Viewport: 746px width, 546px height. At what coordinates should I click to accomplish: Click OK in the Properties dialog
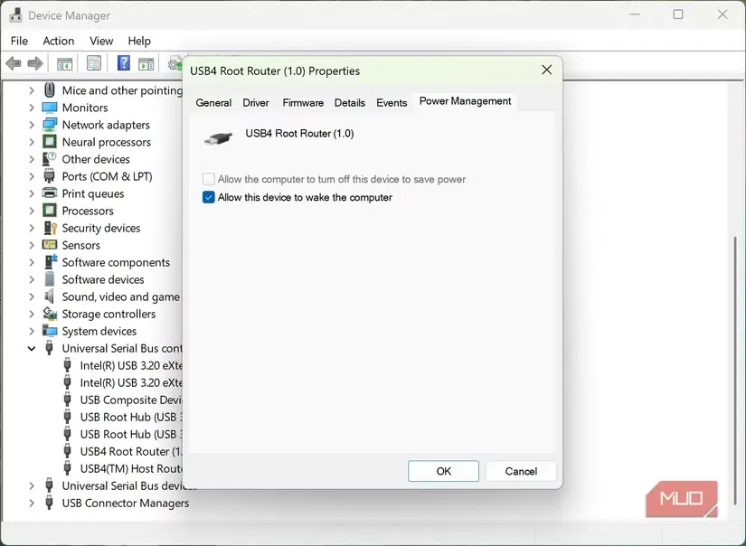[443, 471]
